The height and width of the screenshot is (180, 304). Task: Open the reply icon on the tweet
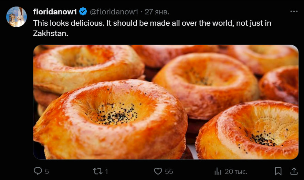tap(37, 171)
